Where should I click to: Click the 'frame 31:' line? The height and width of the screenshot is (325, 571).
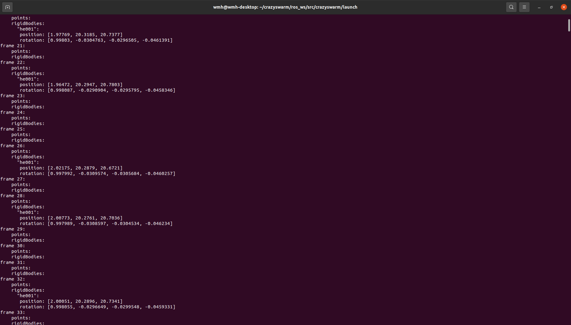tap(13, 262)
